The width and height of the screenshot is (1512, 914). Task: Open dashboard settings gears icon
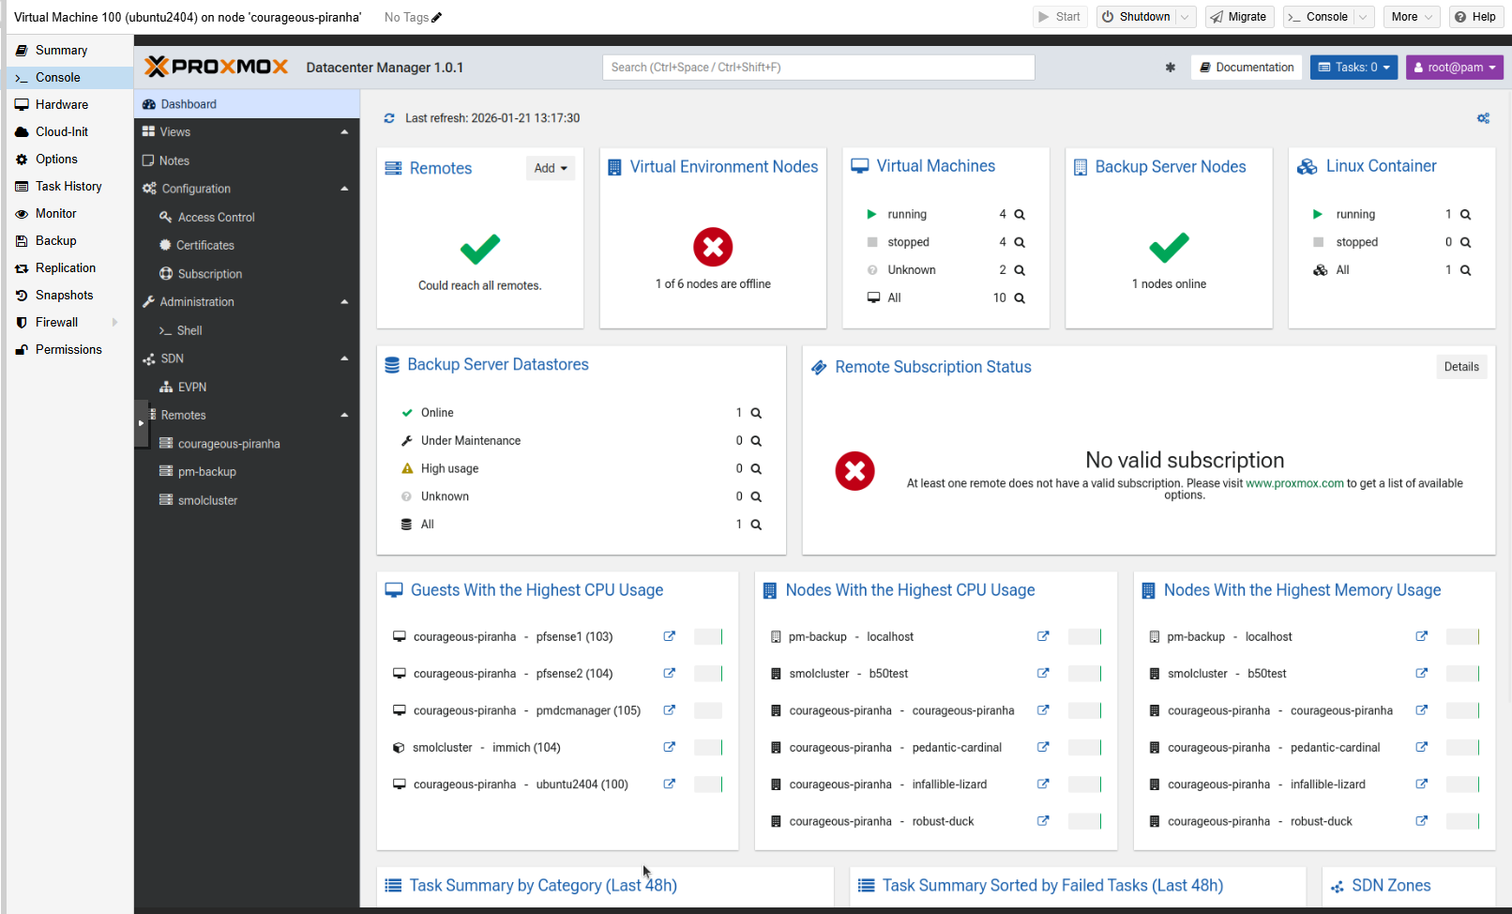[x=1483, y=118]
